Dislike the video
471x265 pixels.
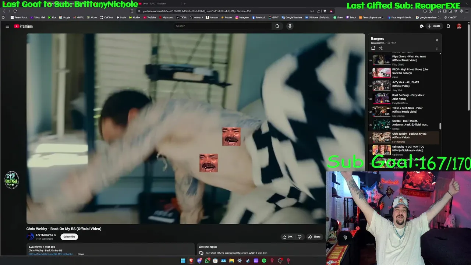point(300,237)
